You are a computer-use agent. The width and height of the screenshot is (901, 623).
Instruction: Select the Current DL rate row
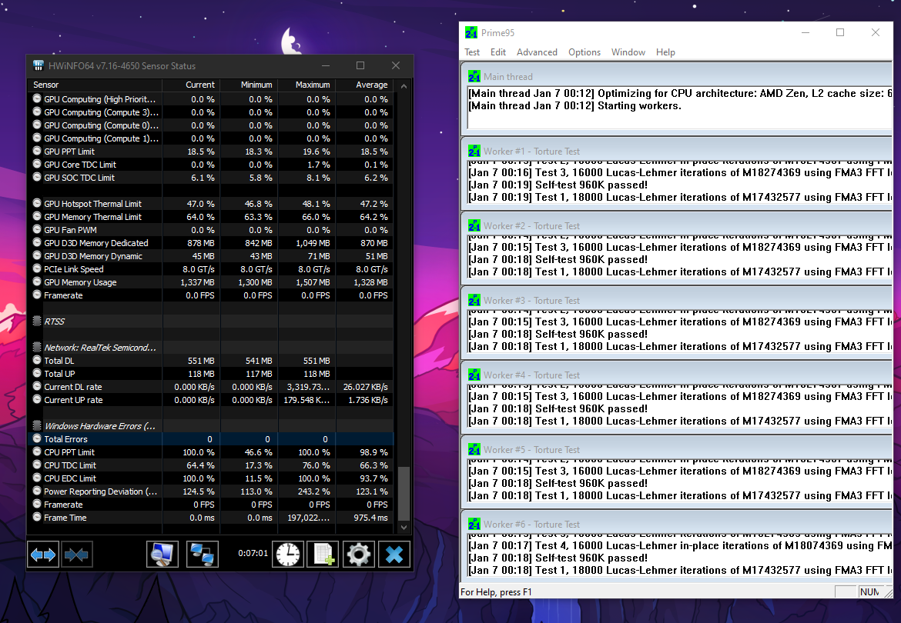[211, 387]
